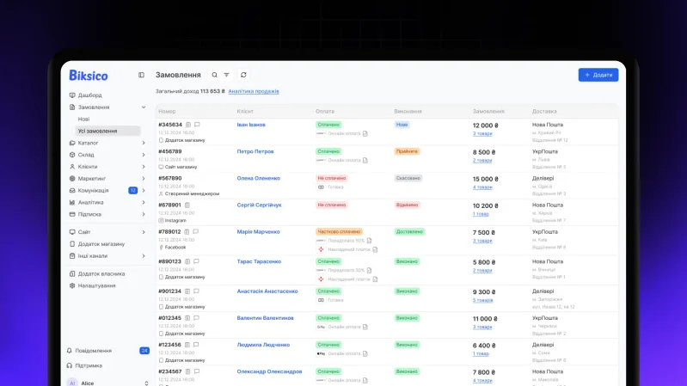Open Додаток магазину in sidebar
Screen dimensions: 687x386
pos(101,244)
